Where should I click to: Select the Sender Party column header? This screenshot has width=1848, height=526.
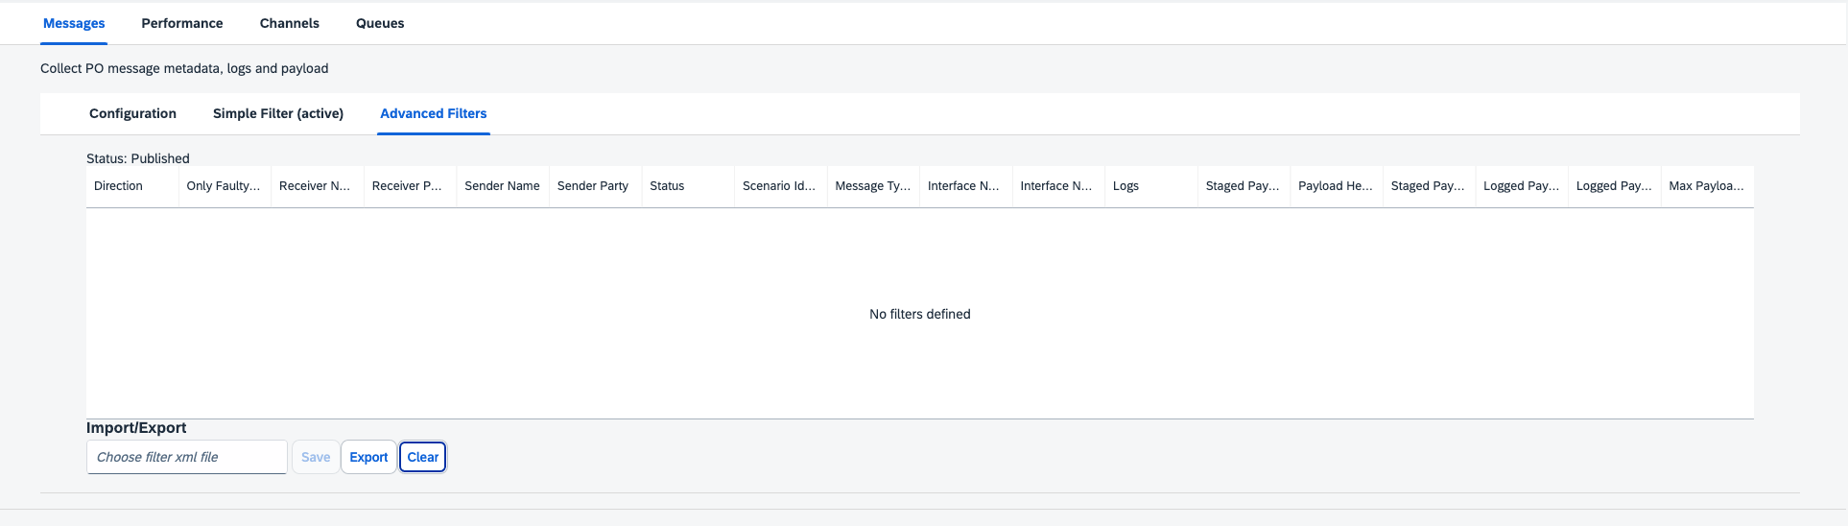(593, 186)
